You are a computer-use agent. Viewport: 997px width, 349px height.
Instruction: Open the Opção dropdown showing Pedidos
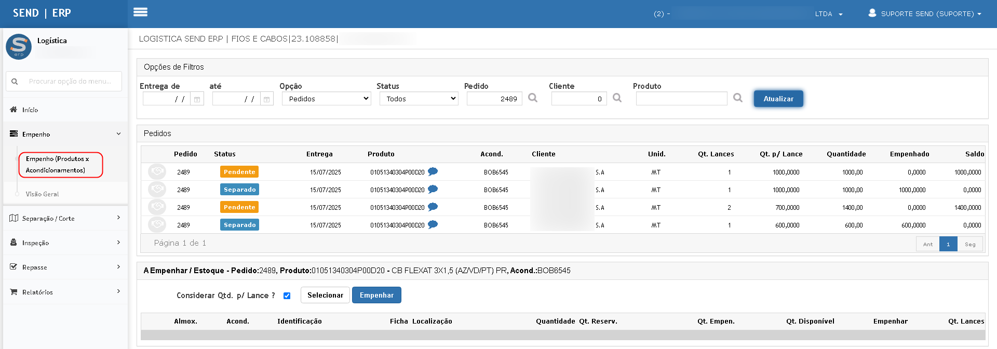coord(327,99)
